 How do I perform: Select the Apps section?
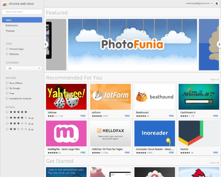(22, 20)
